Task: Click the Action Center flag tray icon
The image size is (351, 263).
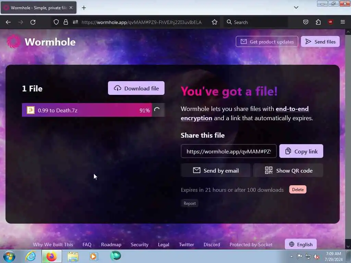Action: tap(300, 256)
